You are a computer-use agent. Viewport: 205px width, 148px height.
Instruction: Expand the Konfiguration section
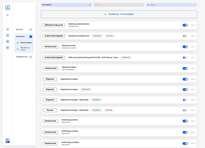(x=31, y=57)
